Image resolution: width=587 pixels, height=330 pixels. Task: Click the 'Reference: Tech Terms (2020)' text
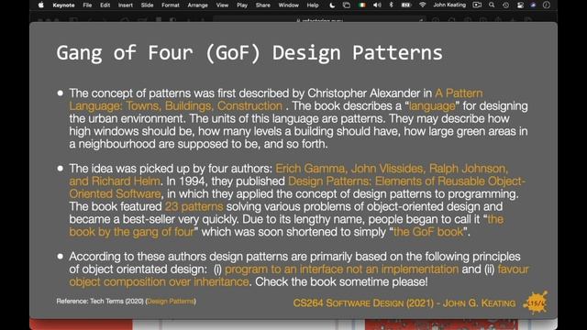100,302
